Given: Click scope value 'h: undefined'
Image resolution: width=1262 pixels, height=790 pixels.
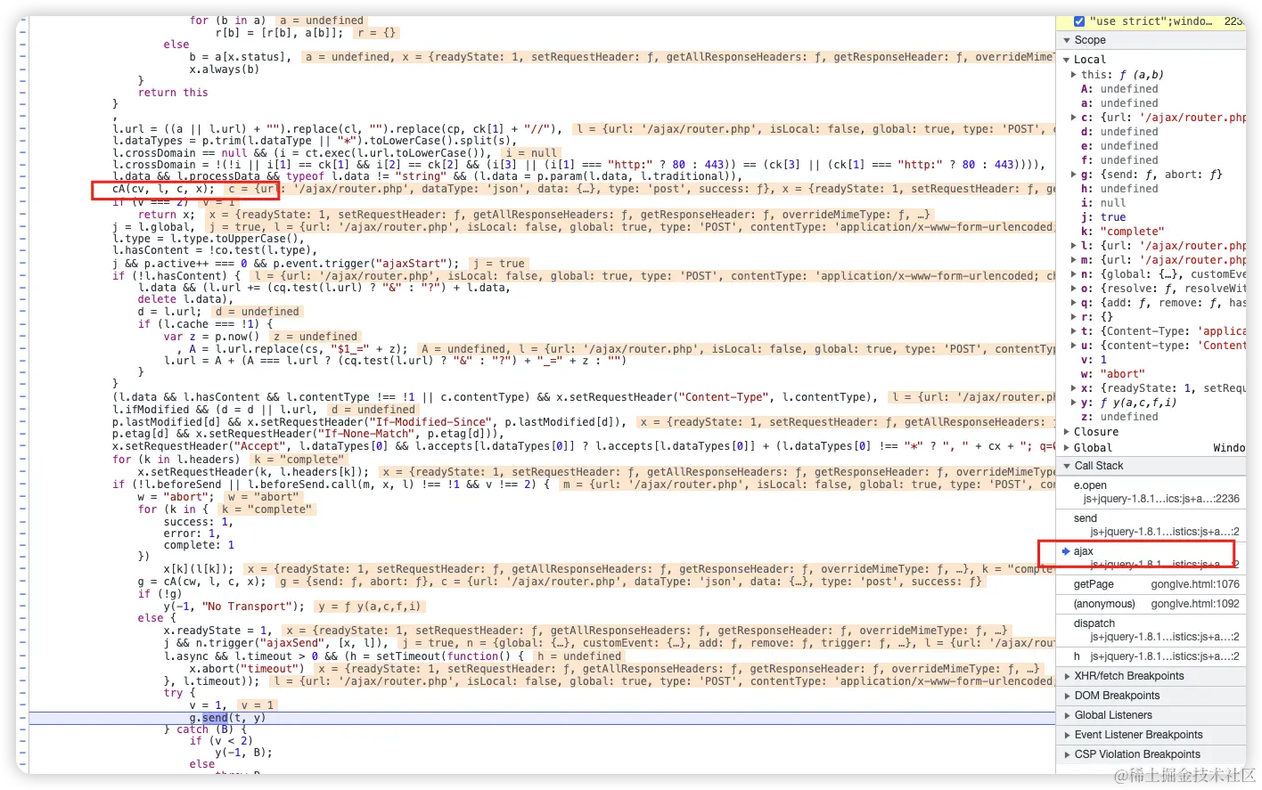Looking at the screenshot, I should click(1119, 189).
